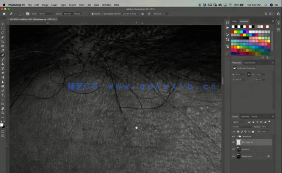The image size is (282, 173).
Task: Switch to the Adjustments tab
Action: [x=250, y=63]
